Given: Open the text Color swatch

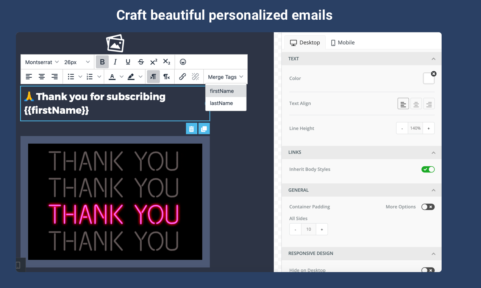Looking at the screenshot, I should [429, 78].
